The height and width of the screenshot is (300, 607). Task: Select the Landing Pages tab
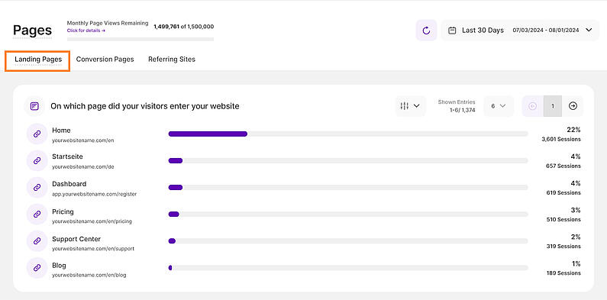coord(38,60)
